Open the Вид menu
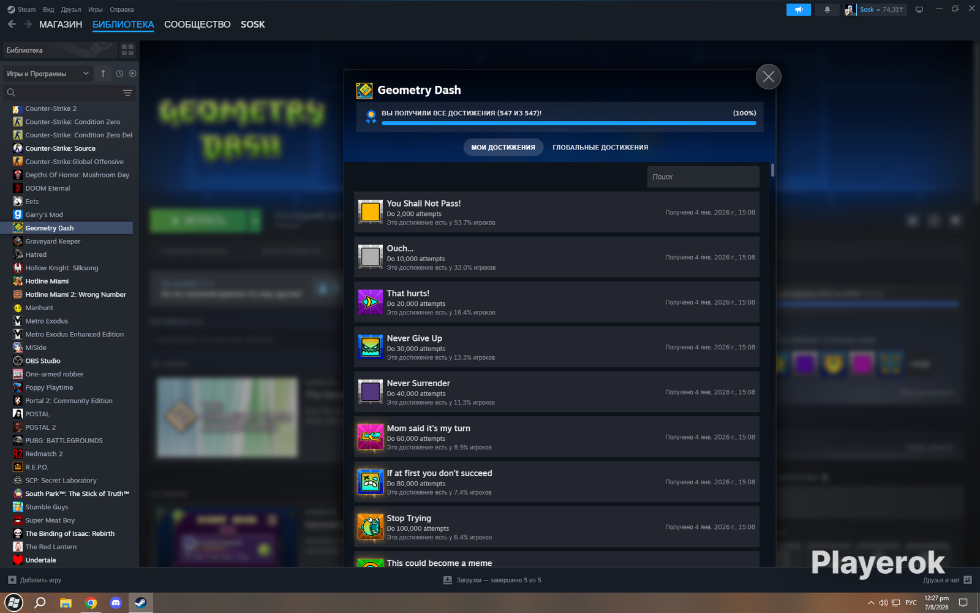The width and height of the screenshot is (980, 613). coord(48,10)
